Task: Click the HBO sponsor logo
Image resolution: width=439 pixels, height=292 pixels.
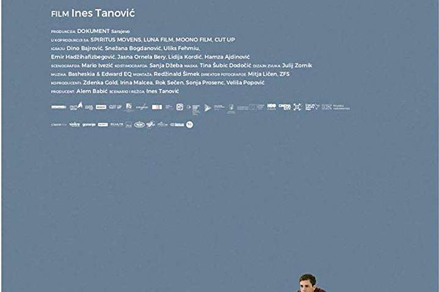Action: pos(271,107)
